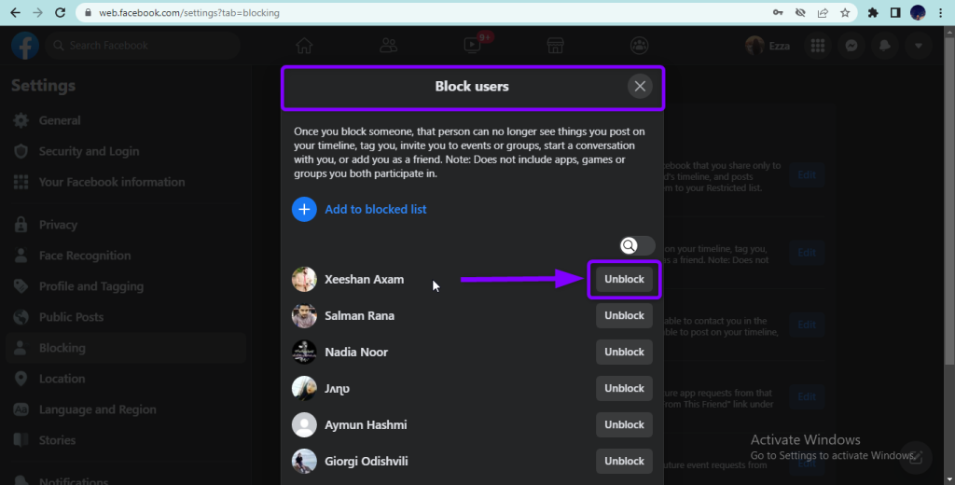Open the Chrome profile avatar

pyautogui.click(x=918, y=12)
